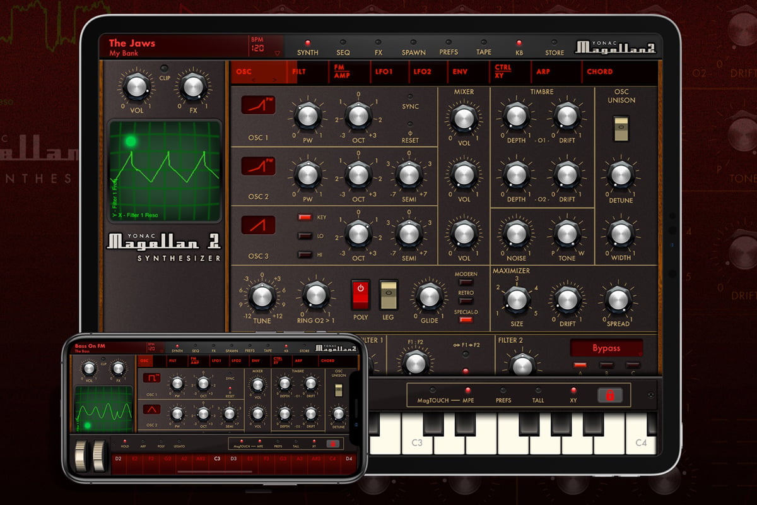
Task: Turn off the red POLY power switch
Action: [x=361, y=295]
